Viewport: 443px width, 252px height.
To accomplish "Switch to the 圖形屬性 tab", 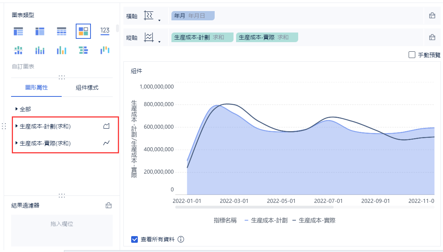I will [37, 88].
